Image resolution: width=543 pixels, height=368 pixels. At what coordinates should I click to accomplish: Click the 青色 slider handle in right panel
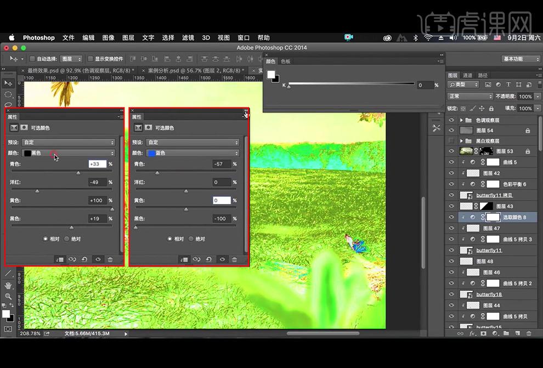click(157, 173)
